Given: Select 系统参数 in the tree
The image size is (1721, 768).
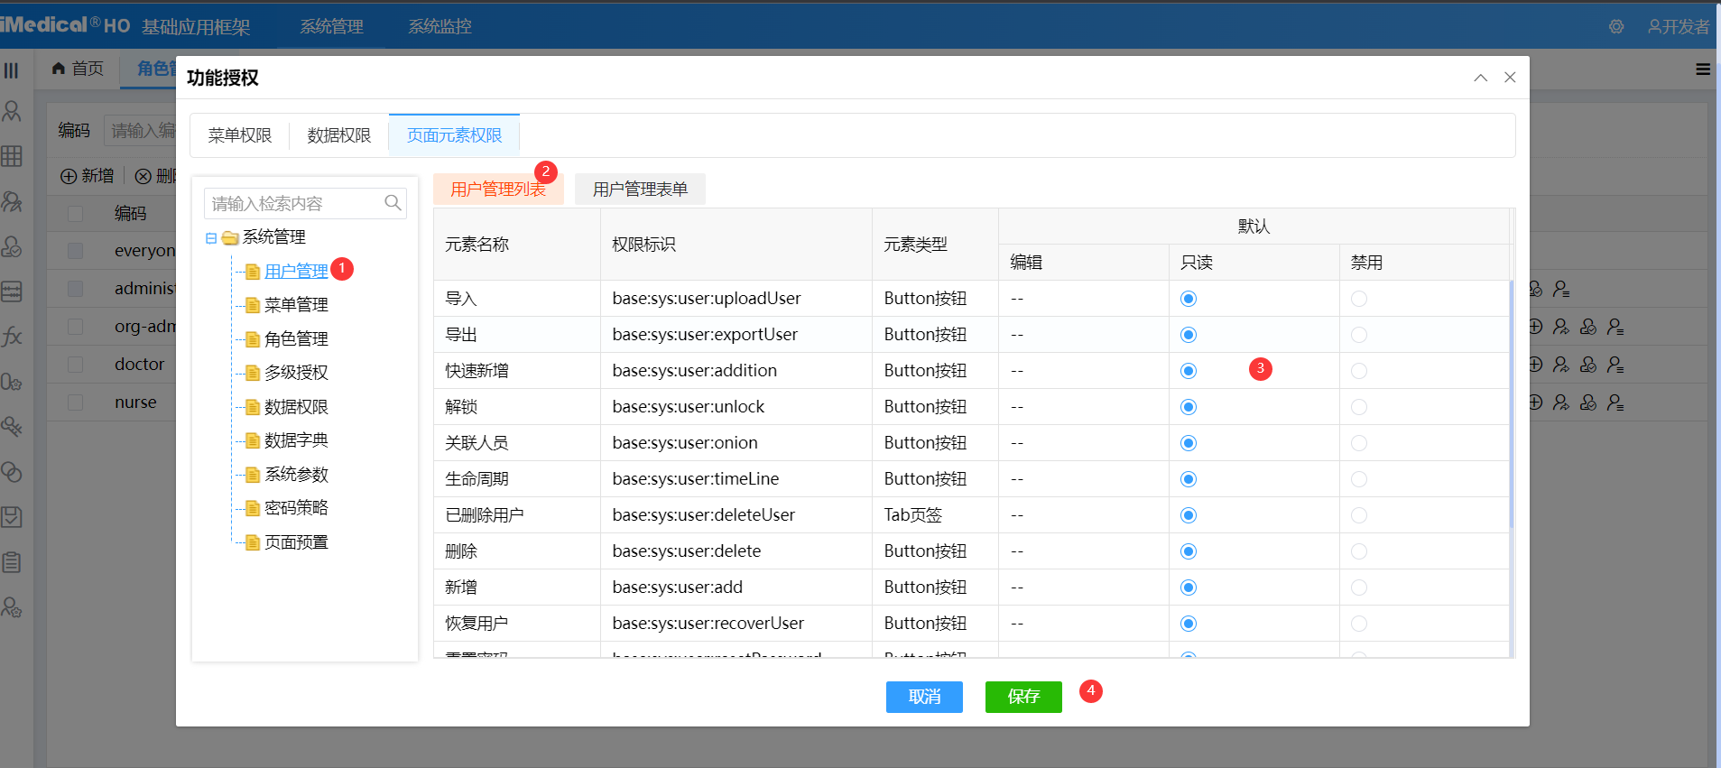Looking at the screenshot, I should pos(296,475).
